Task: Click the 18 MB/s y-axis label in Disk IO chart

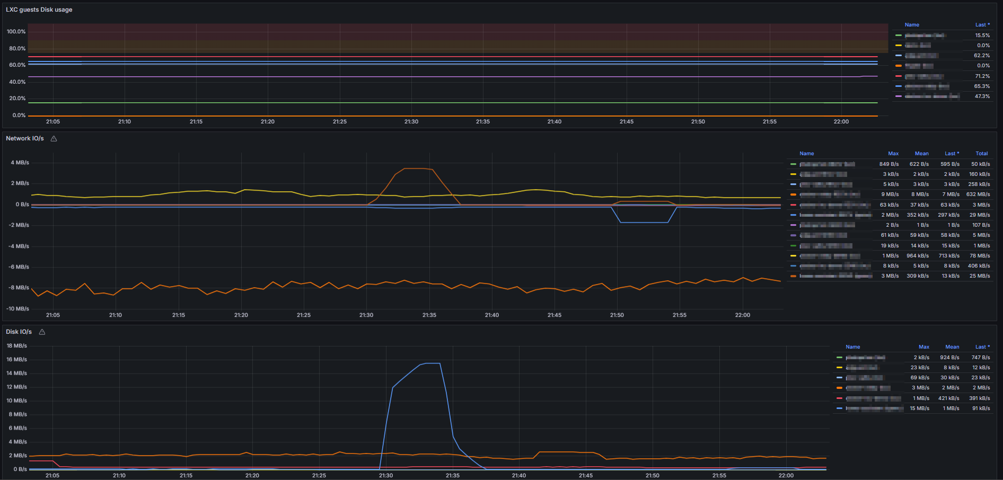Action: pos(16,346)
